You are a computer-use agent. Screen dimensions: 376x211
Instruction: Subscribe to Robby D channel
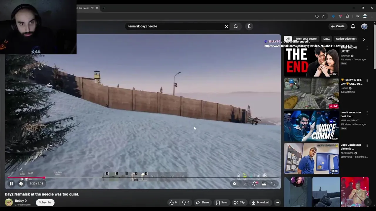pyautogui.click(x=45, y=203)
